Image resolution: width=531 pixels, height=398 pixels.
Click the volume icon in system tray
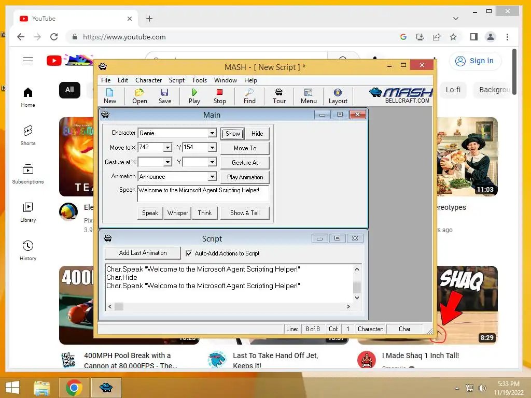click(x=482, y=388)
